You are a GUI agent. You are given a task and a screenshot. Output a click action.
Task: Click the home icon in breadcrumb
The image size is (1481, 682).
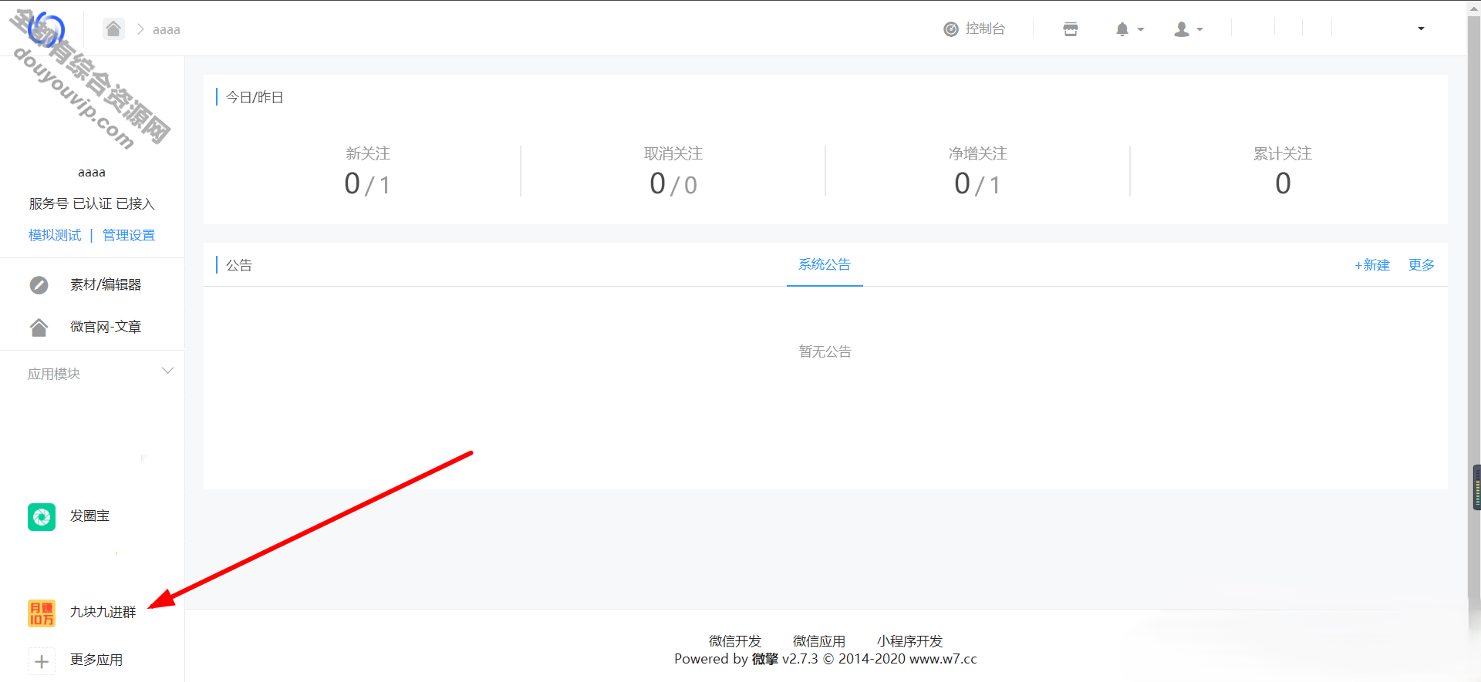tap(113, 29)
